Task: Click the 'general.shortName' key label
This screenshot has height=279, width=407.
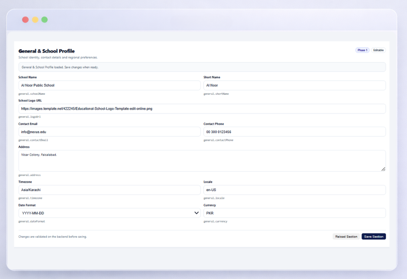Action: (x=216, y=94)
